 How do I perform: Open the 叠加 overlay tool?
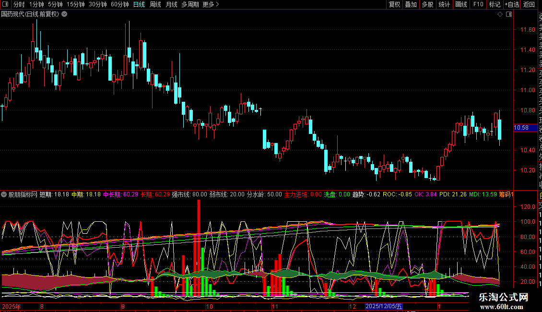(x=411, y=4)
